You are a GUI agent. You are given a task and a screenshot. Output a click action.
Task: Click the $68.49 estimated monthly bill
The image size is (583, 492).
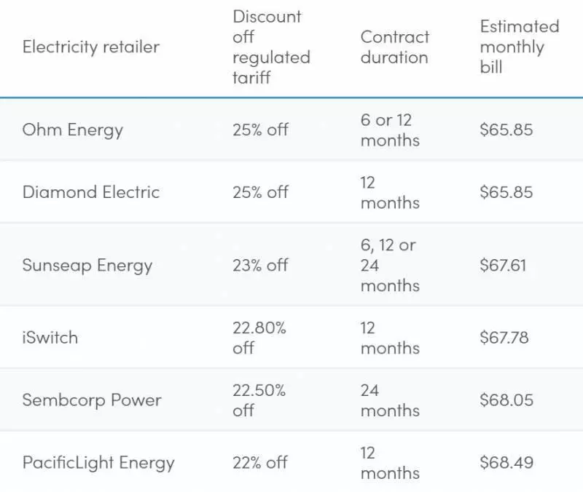[x=506, y=463]
